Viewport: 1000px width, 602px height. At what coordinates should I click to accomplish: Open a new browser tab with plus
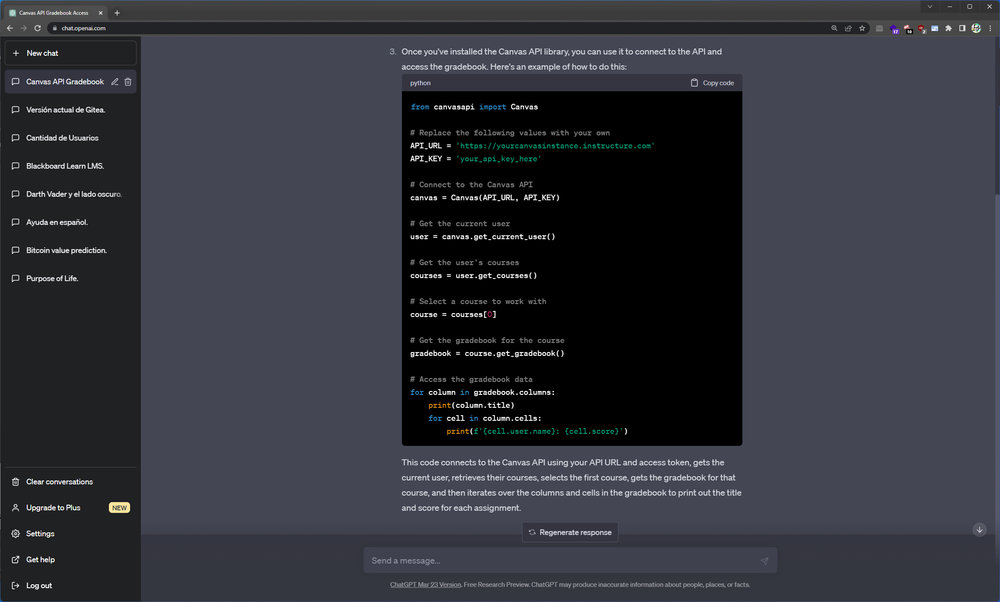(117, 13)
